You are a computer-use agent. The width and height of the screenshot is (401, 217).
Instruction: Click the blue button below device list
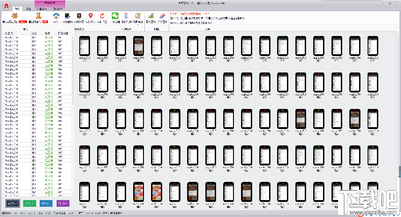pyautogui.click(x=46, y=204)
